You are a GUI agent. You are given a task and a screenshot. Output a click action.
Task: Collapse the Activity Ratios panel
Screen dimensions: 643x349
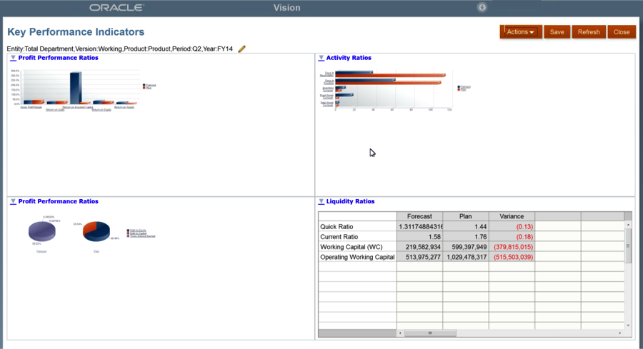[x=321, y=58]
